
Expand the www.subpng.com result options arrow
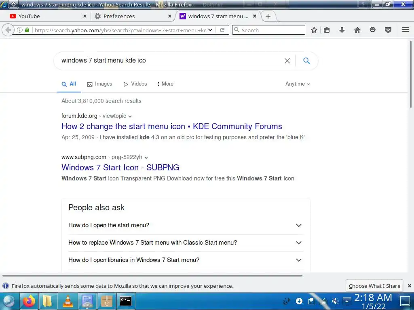[146, 157]
